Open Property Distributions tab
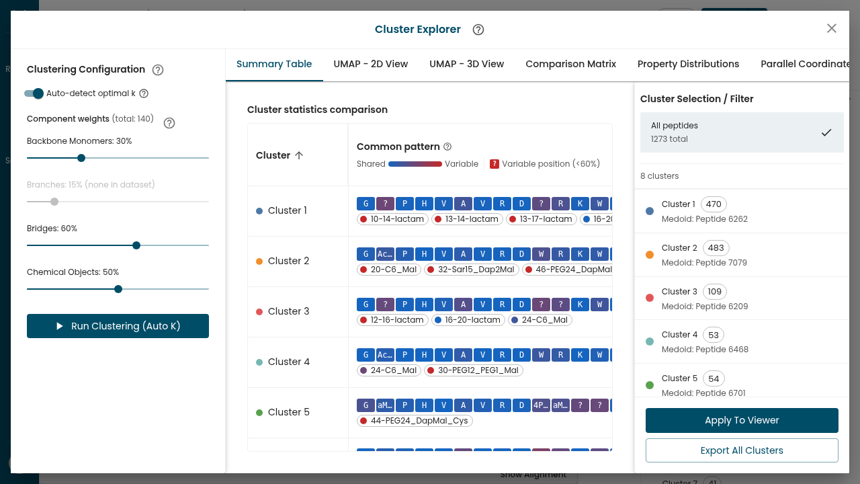 click(x=688, y=64)
